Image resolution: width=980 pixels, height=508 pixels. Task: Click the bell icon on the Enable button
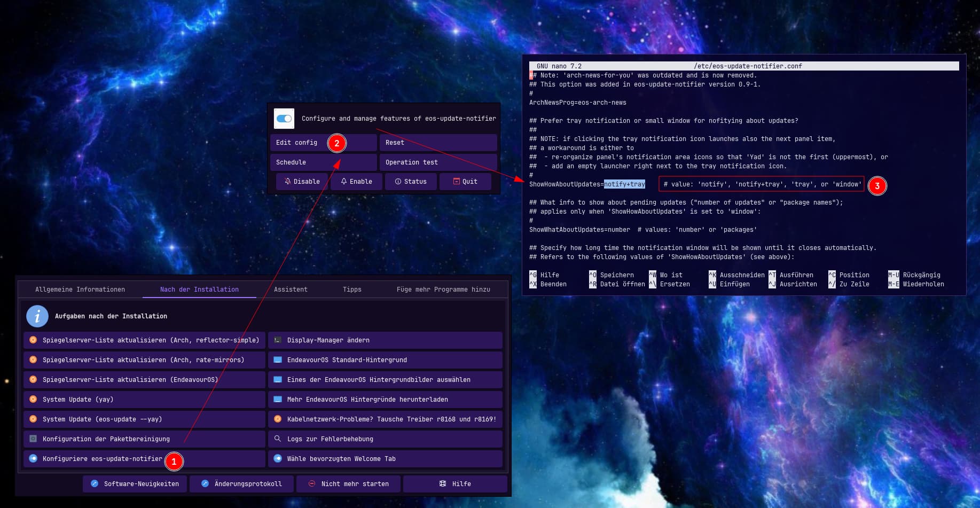click(x=344, y=182)
